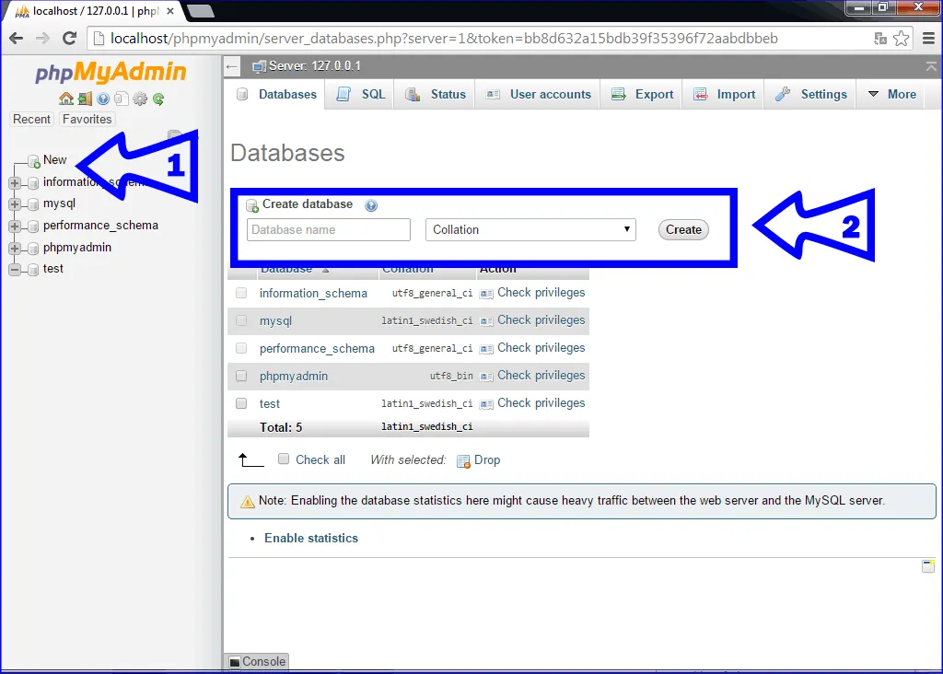Reload the page with browser refresh button
This screenshot has width=943, height=674.
point(70,38)
